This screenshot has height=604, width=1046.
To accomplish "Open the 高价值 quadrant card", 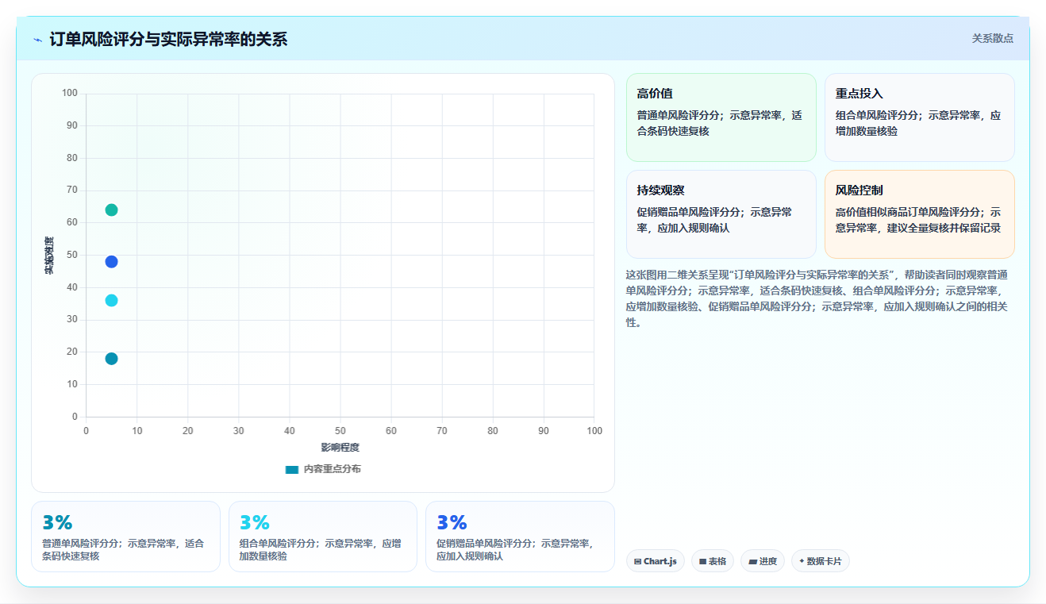I will click(721, 117).
